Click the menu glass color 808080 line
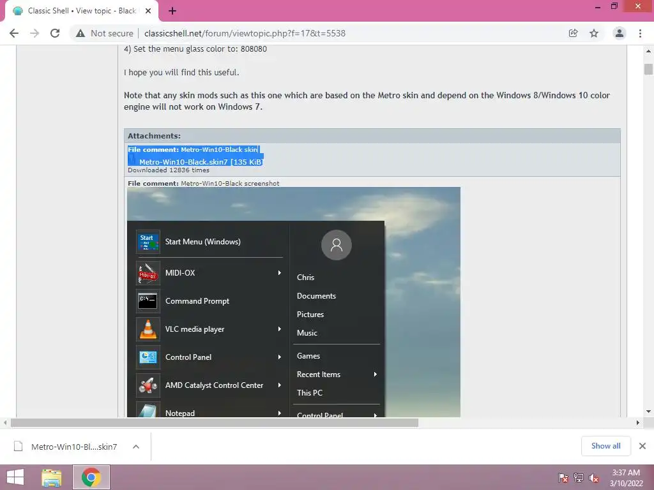The height and width of the screenshot is (490, 654). [x=195, y=48]
